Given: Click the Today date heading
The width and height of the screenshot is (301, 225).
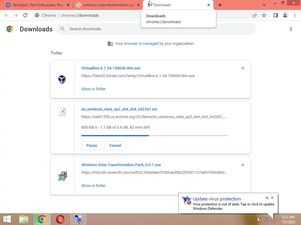Looking at the screenshot, I should [x=56, y=53].
